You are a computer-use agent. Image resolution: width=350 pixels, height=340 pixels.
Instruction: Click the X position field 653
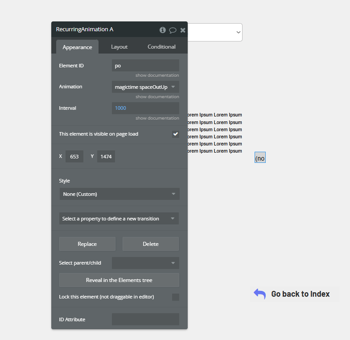coord(74,156)
